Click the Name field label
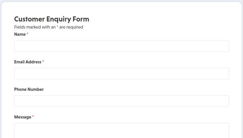 (x=20, y=34)
